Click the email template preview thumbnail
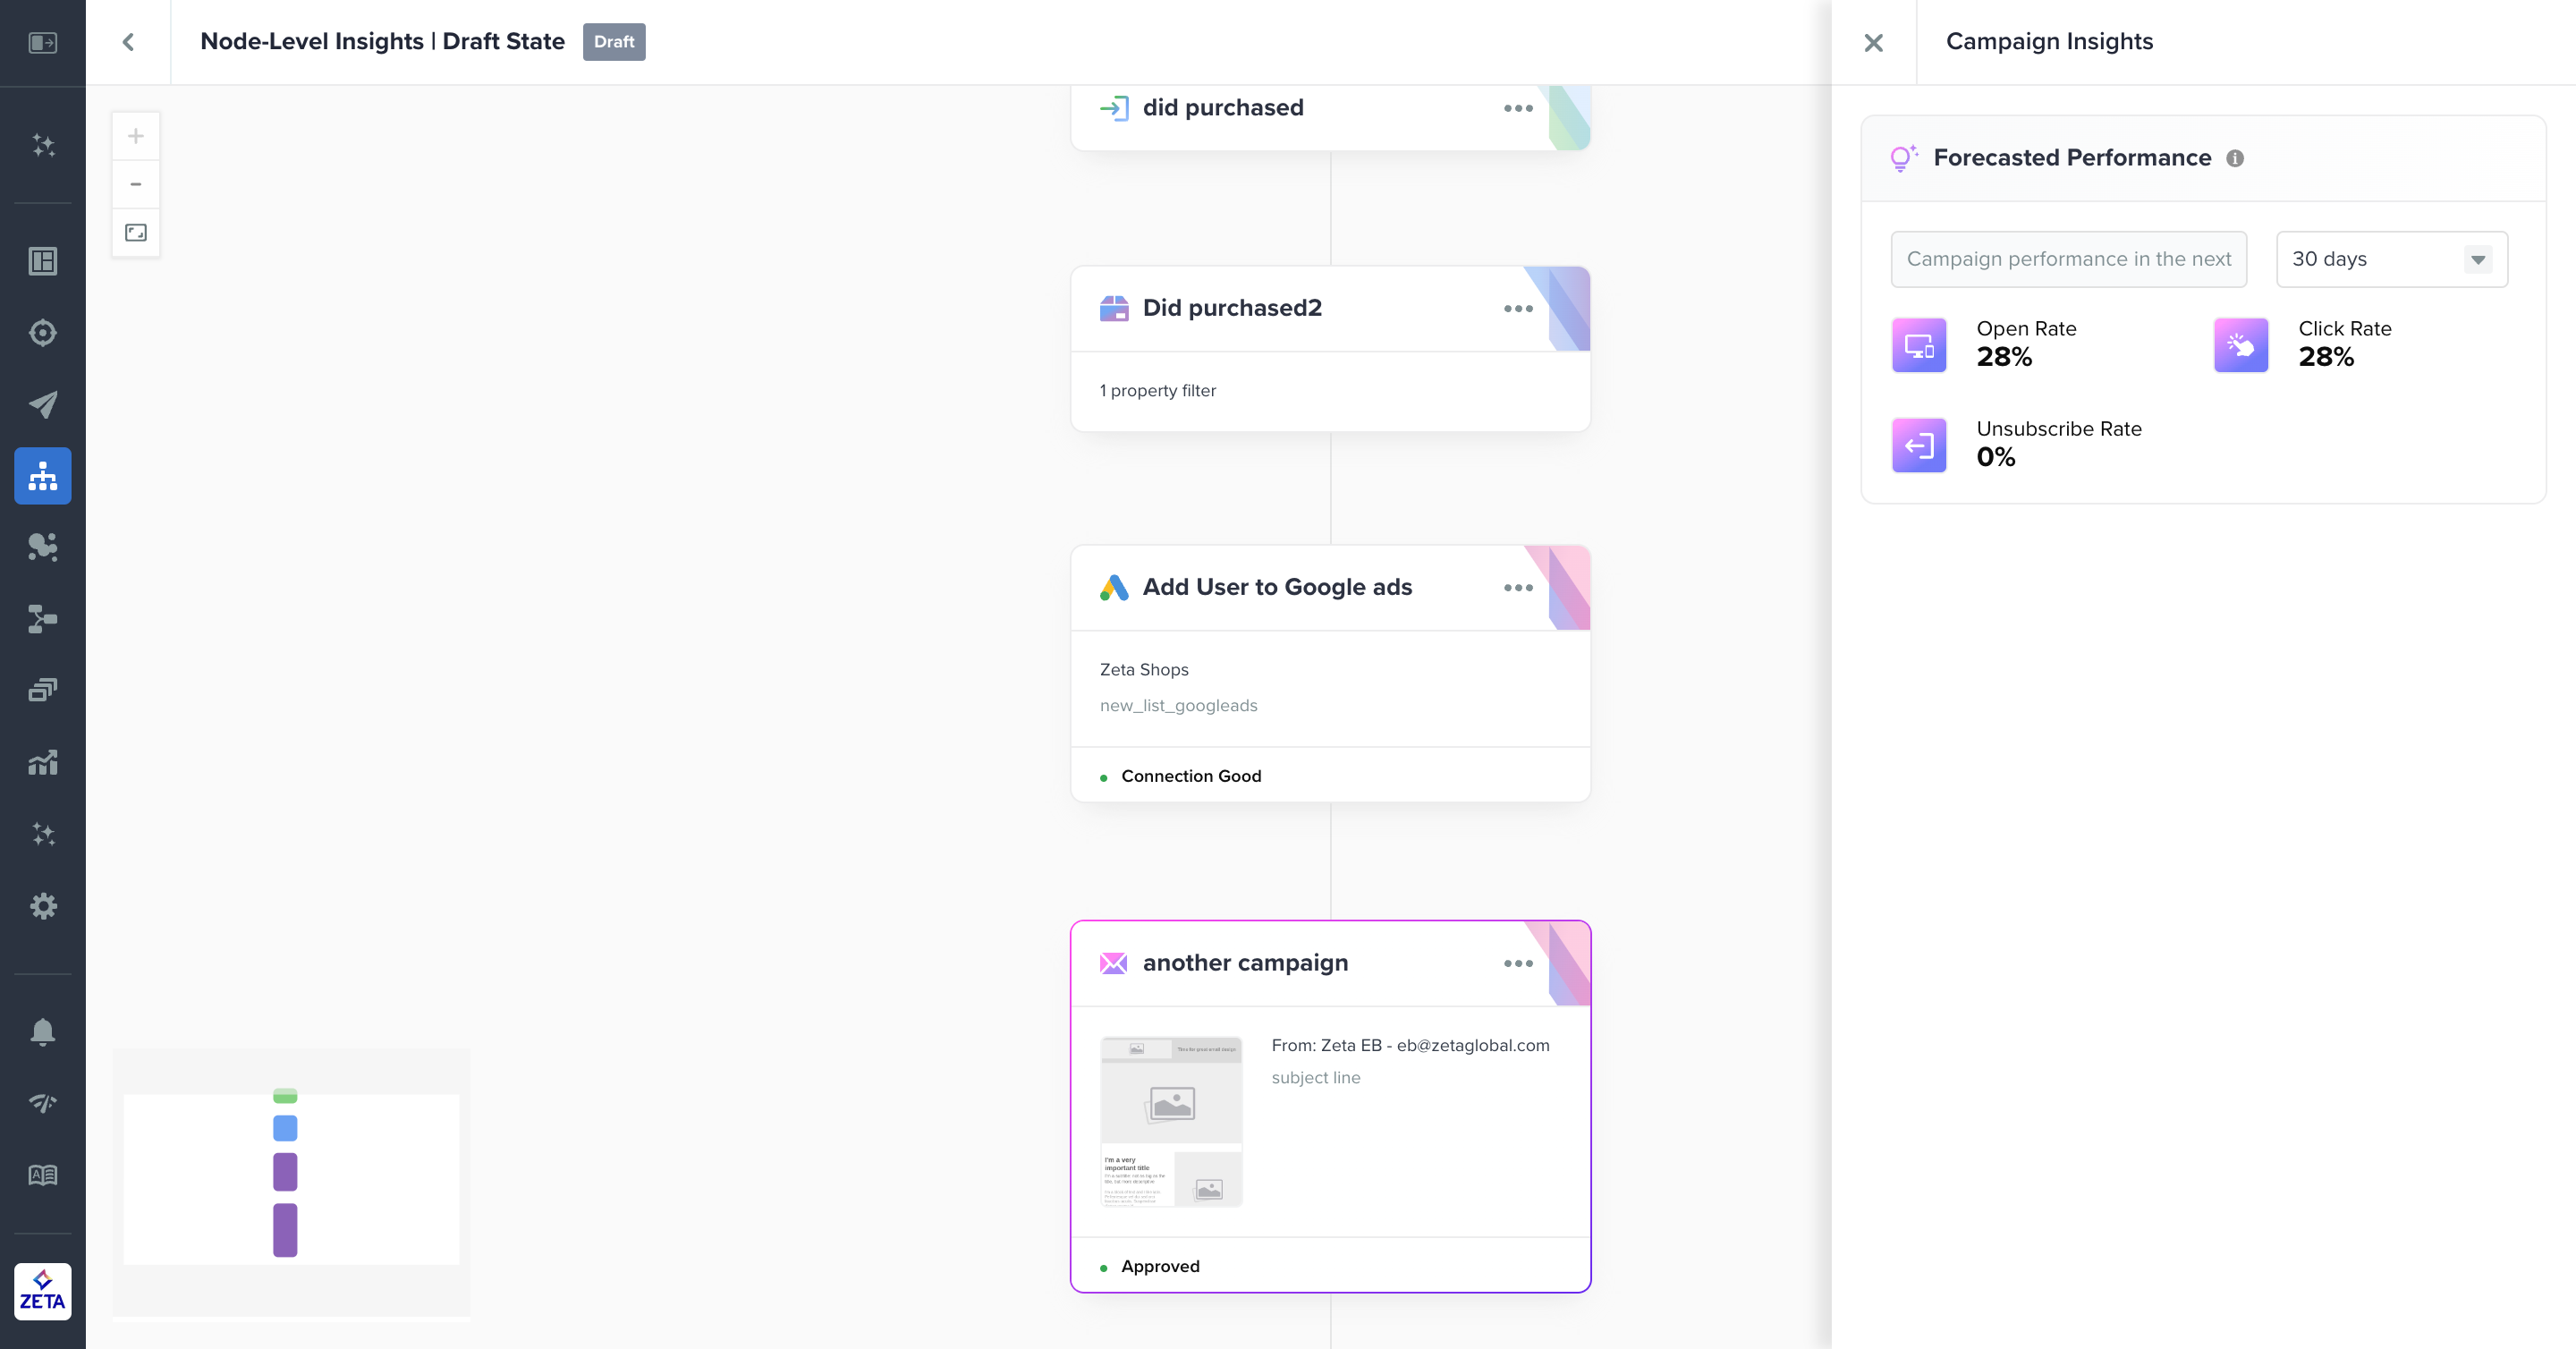This screenshot has width=2576, height=1349. (1171, 1121)
